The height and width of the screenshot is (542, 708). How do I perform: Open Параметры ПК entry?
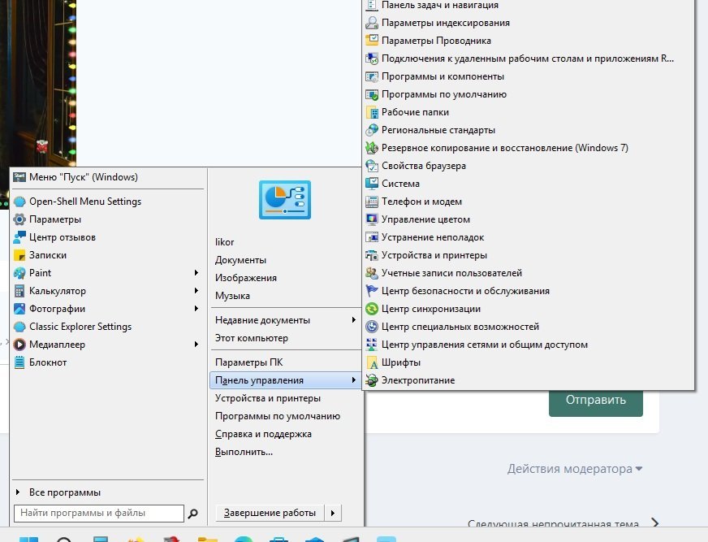click(x=248, y=362)
